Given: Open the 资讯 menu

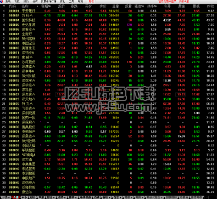Looking at the screenshot, I should click(x=62, y=1).
